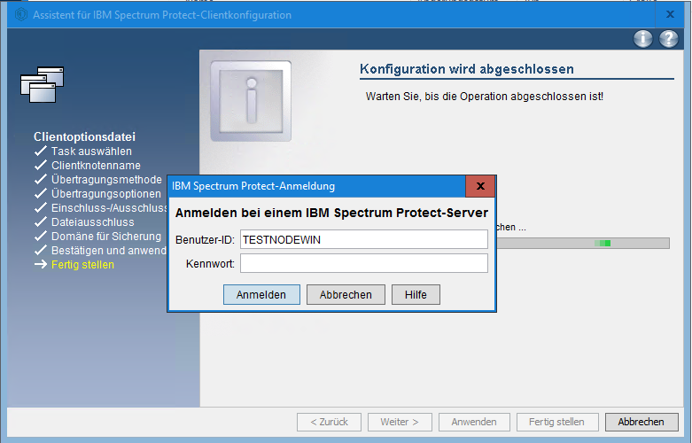Select the Clientknotenname step
692x443 pixels.
coord(96,166)
